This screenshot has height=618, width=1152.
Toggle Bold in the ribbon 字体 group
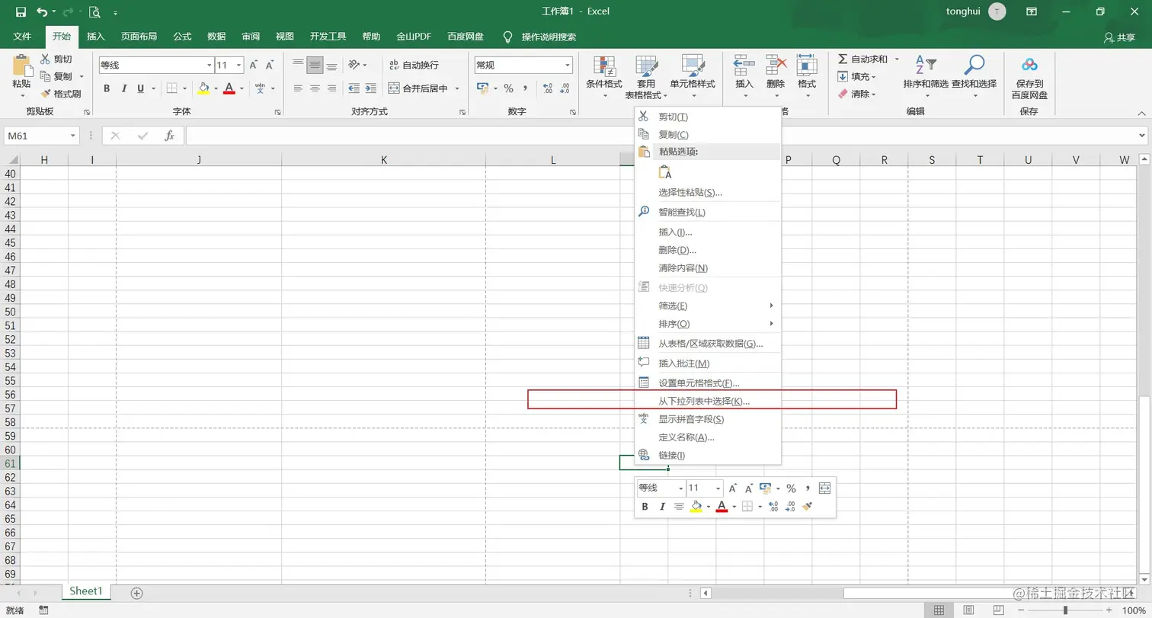click(107, 88)
